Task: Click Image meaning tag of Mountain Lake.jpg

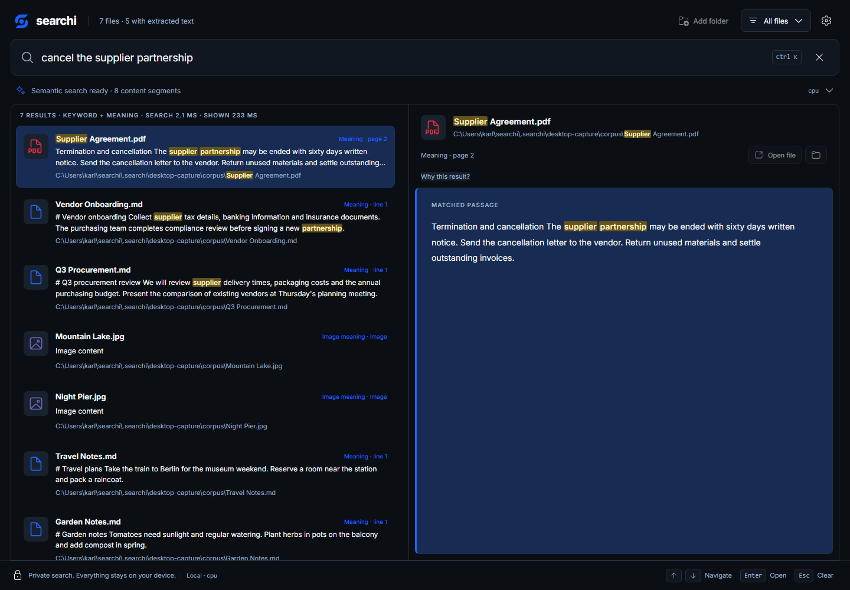Action: pyautogui.click(x=354, y=337)
